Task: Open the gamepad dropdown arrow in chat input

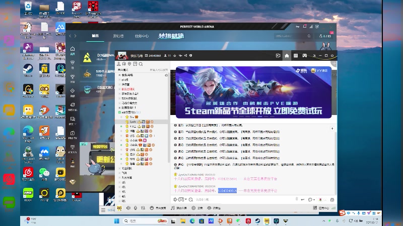Action: pos(186,199)
